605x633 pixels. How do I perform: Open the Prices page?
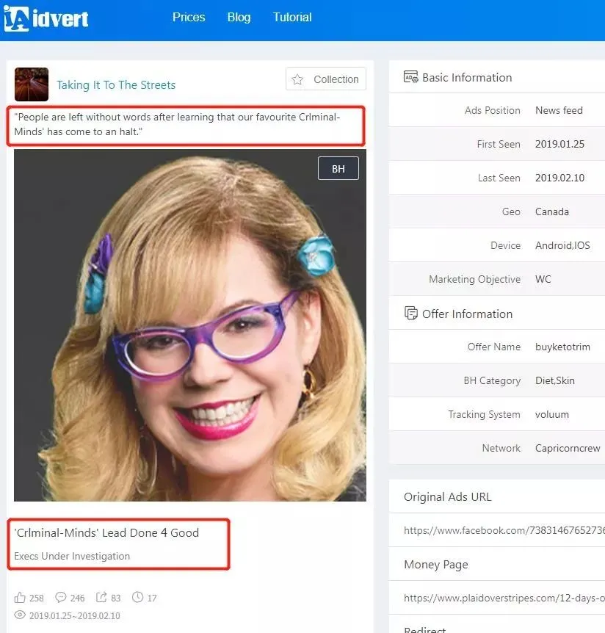189,18
